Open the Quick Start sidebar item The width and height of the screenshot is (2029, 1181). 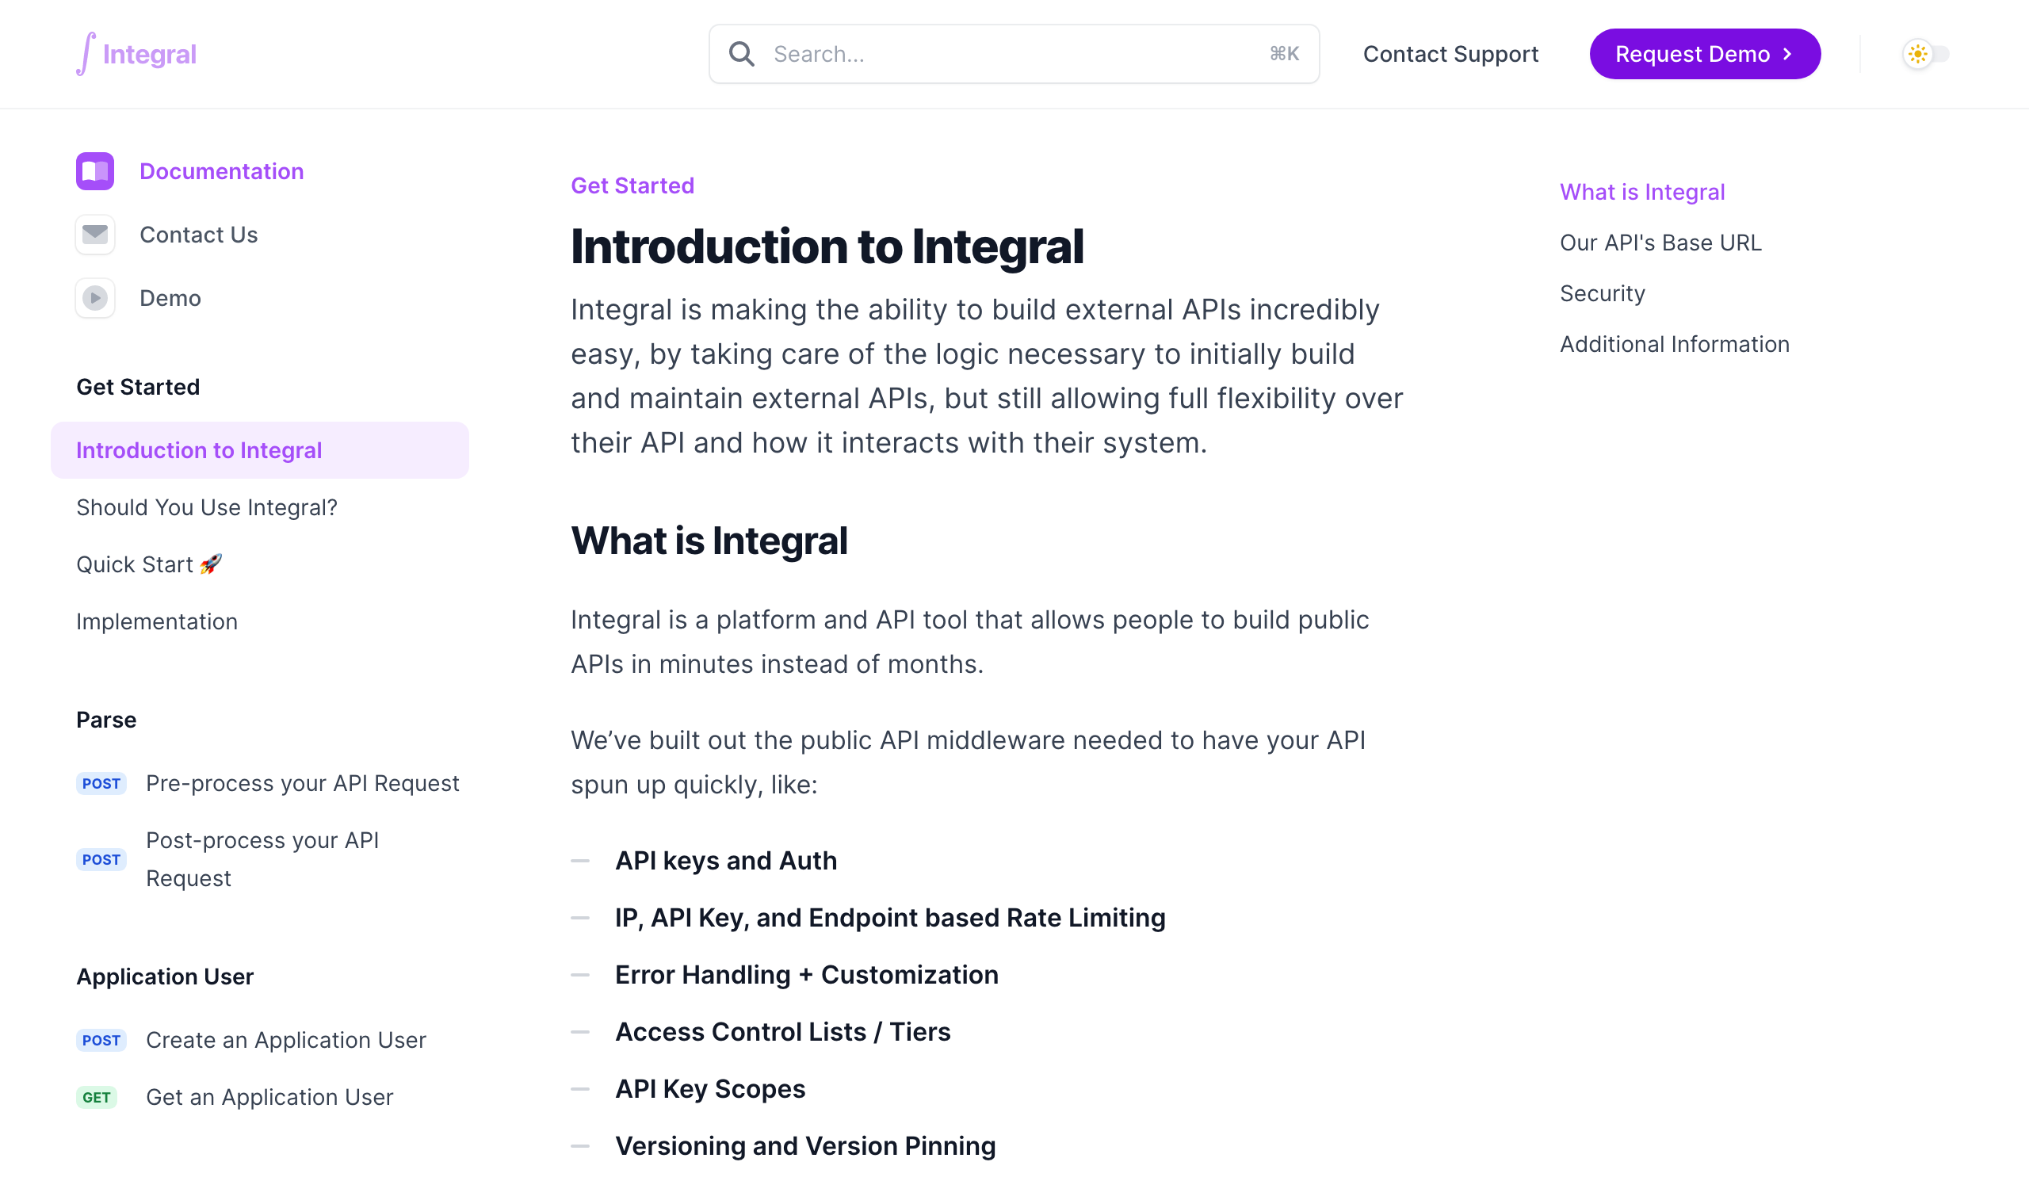pyautogui.click(x=149, y=564)
